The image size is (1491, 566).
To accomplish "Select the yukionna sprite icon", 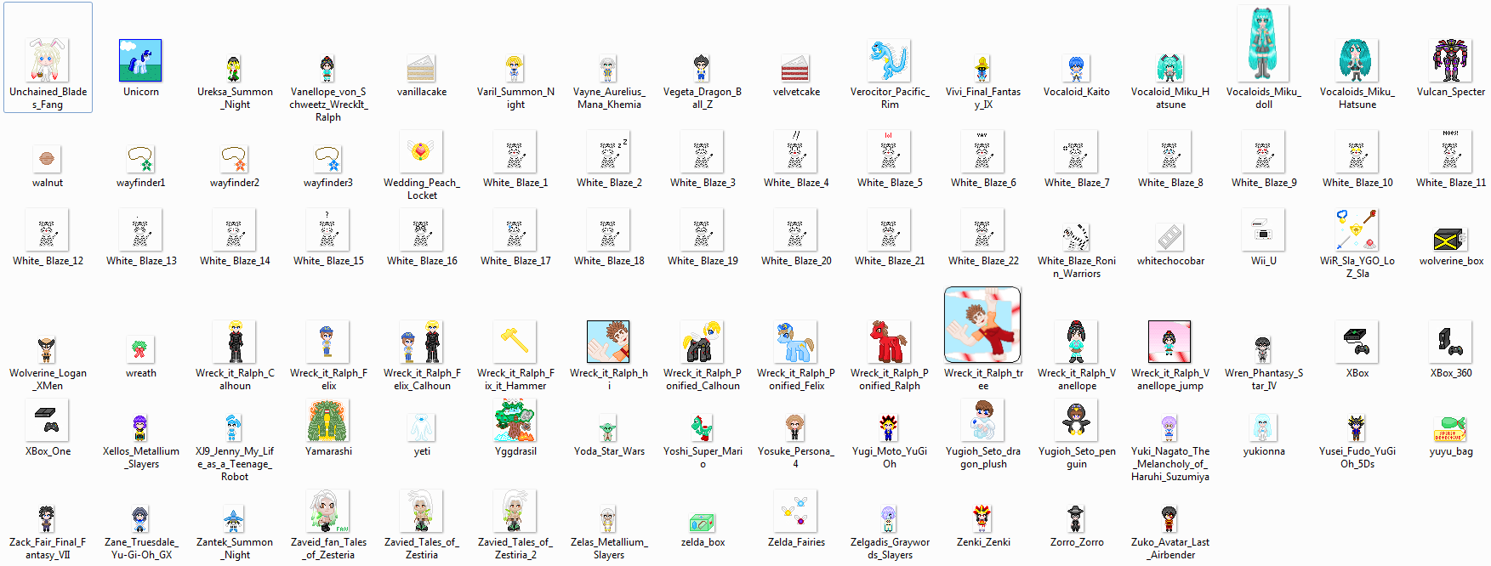I will coord(1263,427).
